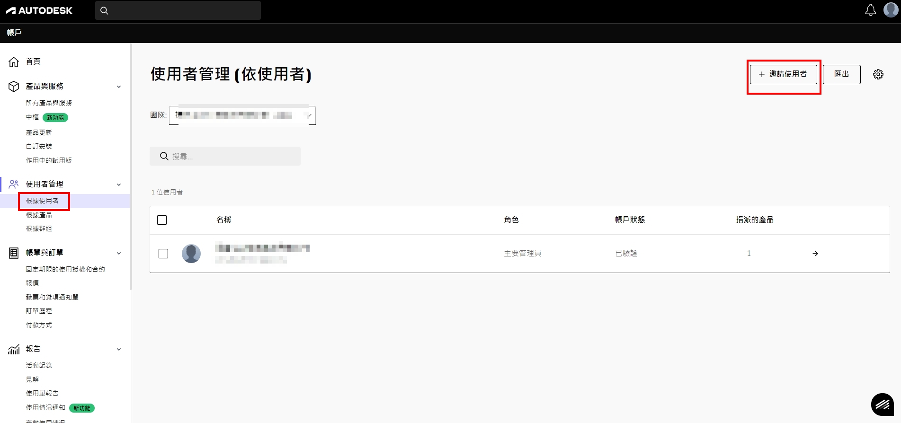Click the top global search box

point(178,10)
